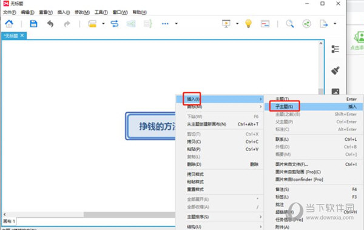
Task: Choose 子主题(S) in the insert submenu
Action: click(314, 107)
